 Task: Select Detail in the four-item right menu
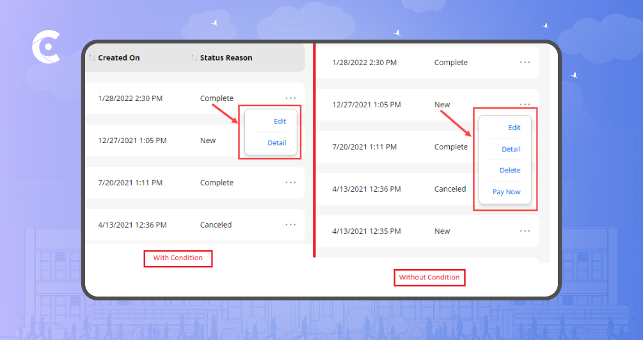[511, 150]
